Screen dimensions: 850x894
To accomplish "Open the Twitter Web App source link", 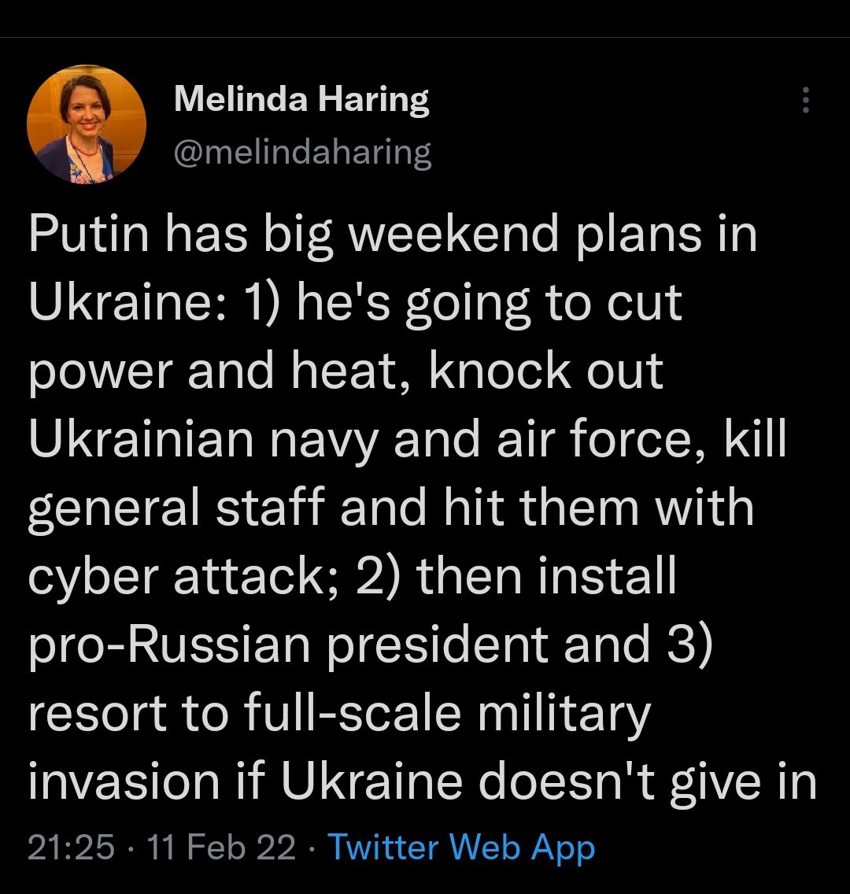I will [x=460, y=848].
